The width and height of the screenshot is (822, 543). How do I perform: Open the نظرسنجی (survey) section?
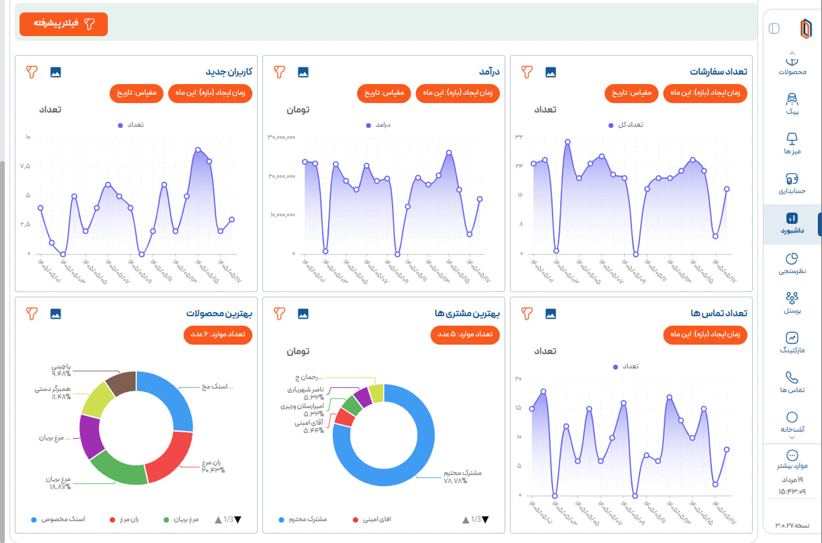792,264
